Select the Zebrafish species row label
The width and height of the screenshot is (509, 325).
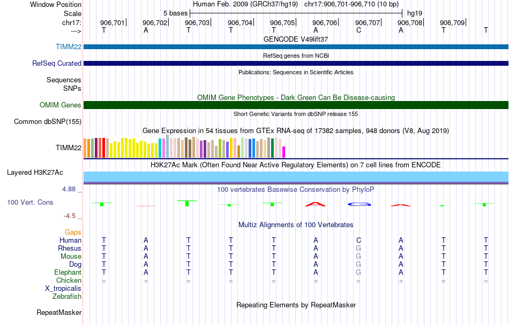tap(67, 296)
